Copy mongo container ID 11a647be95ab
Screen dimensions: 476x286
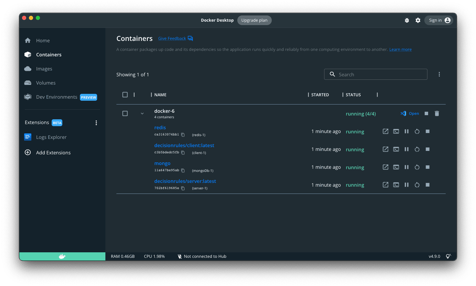pyautogui.click(x=183, y=170)
